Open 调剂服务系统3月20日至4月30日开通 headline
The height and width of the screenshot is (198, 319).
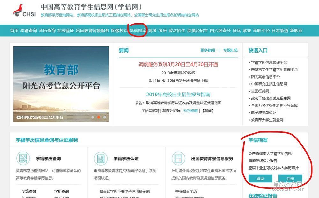coord(178,65)
